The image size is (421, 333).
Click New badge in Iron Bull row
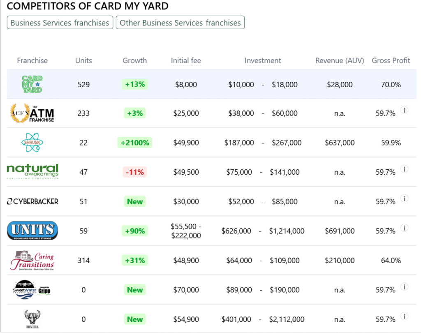pos(135,319)
